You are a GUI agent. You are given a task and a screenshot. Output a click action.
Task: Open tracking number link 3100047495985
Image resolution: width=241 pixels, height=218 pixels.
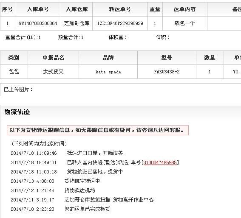tap(160, 162)
